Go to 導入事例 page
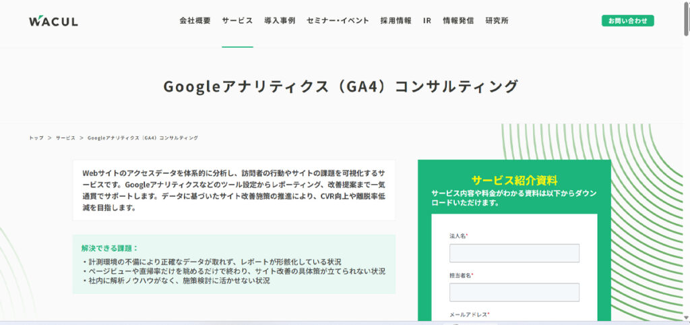The width and height of the screenshot is (690, 325). [280, 21]
